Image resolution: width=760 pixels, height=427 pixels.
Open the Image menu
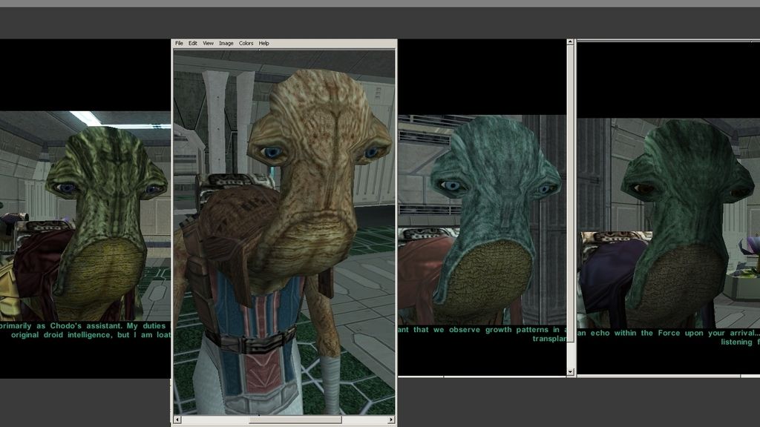point(226,43)
